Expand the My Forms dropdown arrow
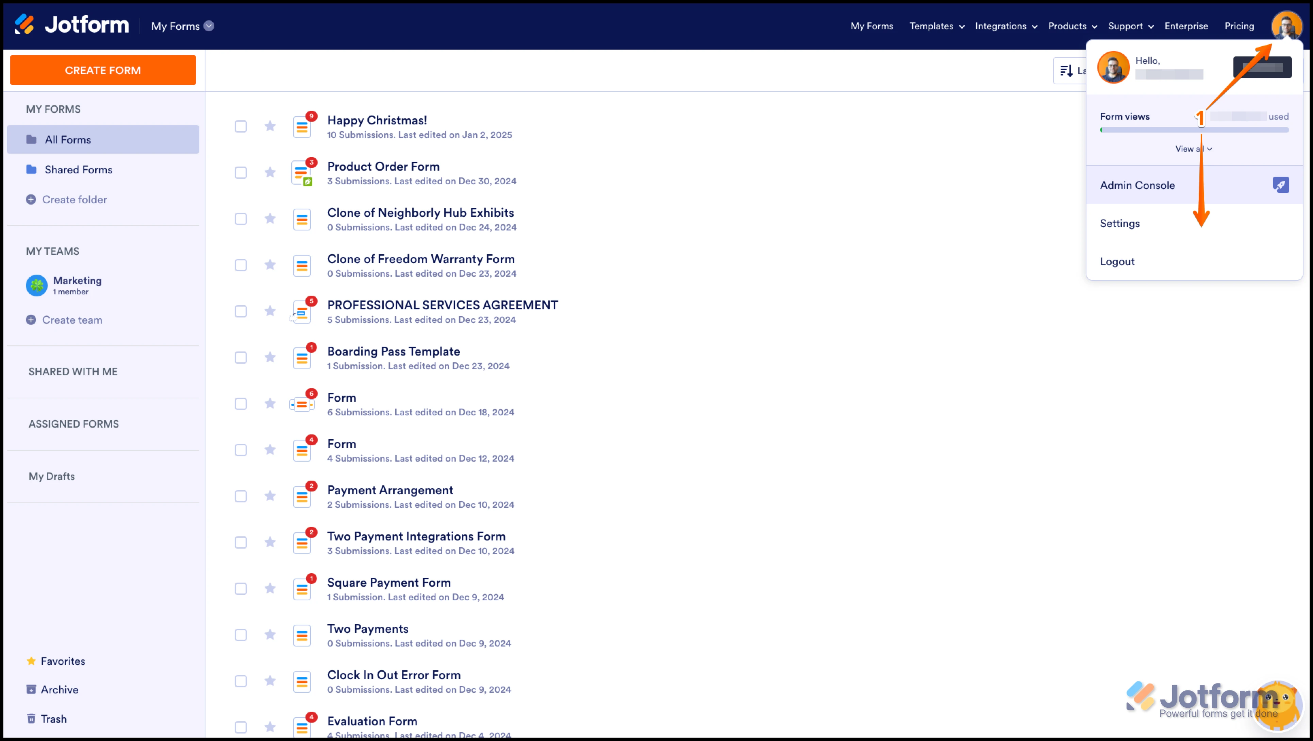This screenshot has height=741, width=1313. (209, 26)
